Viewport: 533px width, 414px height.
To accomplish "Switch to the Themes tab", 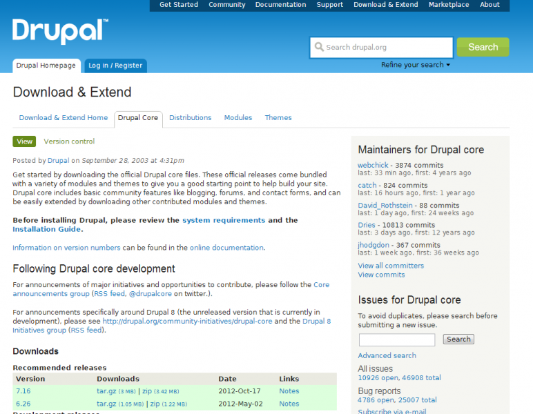I will tap(278, 117).
